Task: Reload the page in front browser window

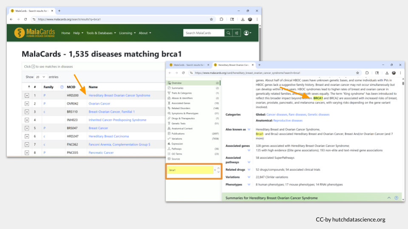Action: [x=183, y=73]
